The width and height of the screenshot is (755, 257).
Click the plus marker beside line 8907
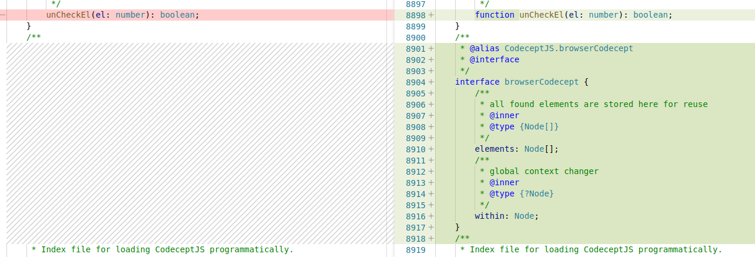pyautogui.click(x=432, y=115)
